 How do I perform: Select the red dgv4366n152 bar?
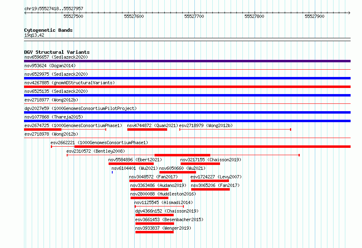155,215
